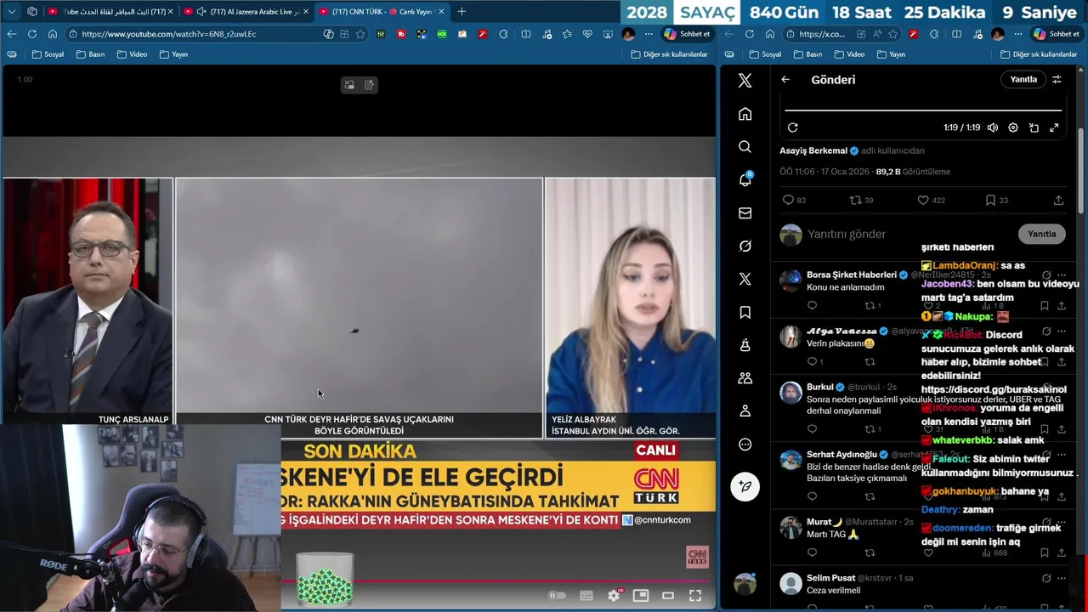
Task: Enter fullscreen on the YouTube player
Action: click(x=695, y=596)
